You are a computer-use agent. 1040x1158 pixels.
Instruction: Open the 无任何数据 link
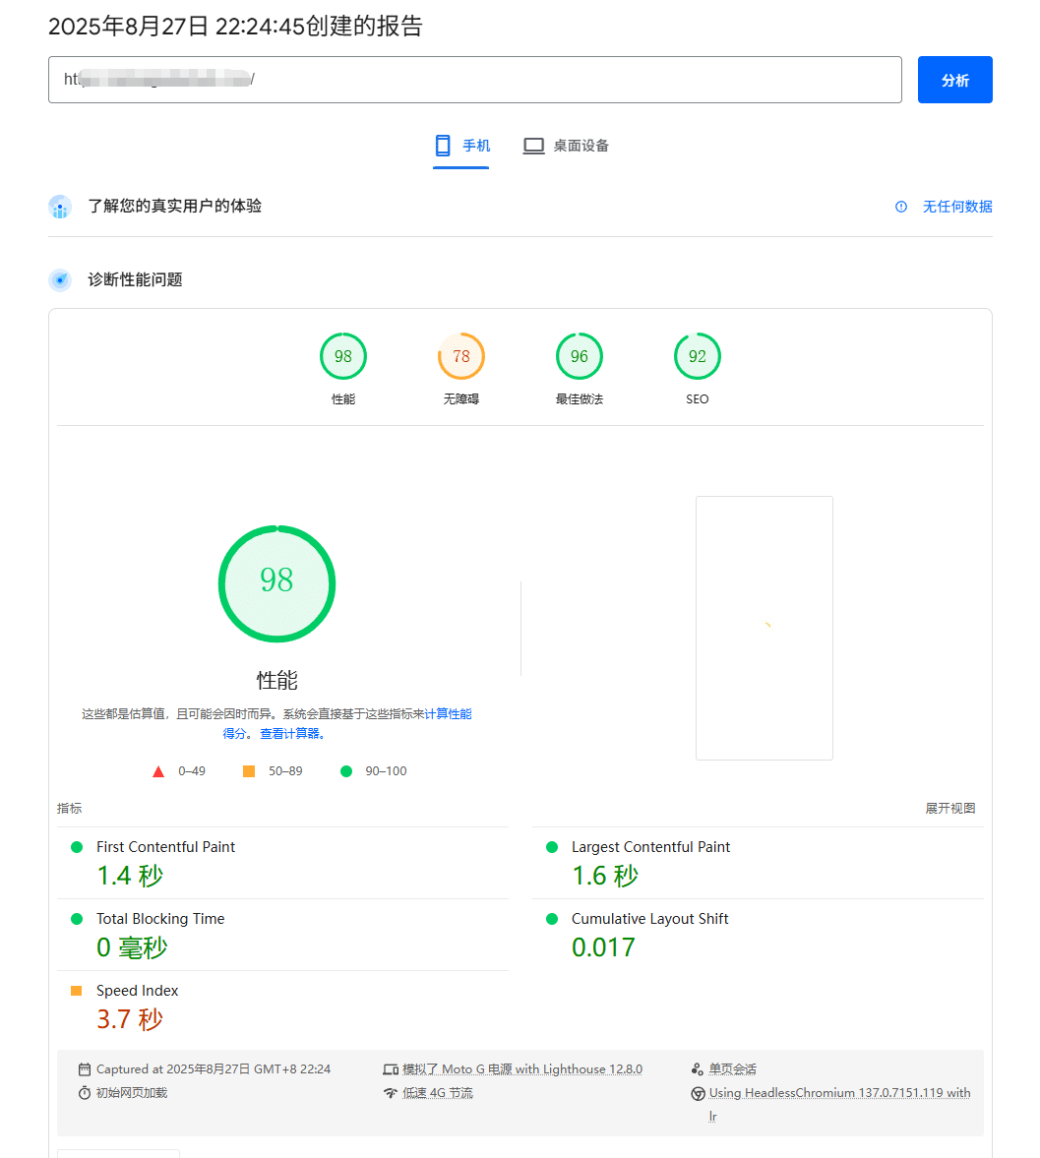point(956,207)
